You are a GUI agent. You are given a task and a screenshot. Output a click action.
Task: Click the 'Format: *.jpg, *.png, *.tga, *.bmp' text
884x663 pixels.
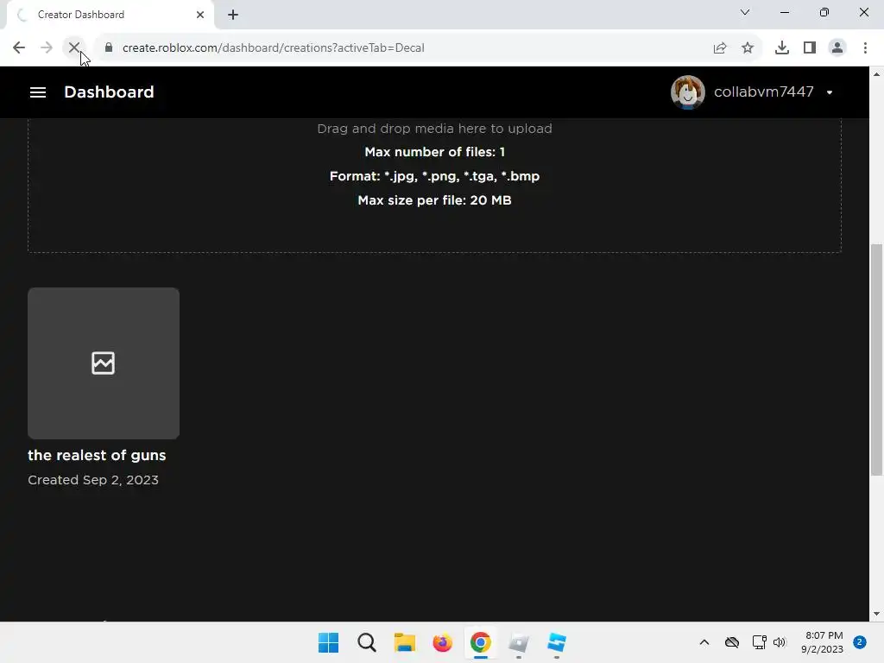click(434, 176)
